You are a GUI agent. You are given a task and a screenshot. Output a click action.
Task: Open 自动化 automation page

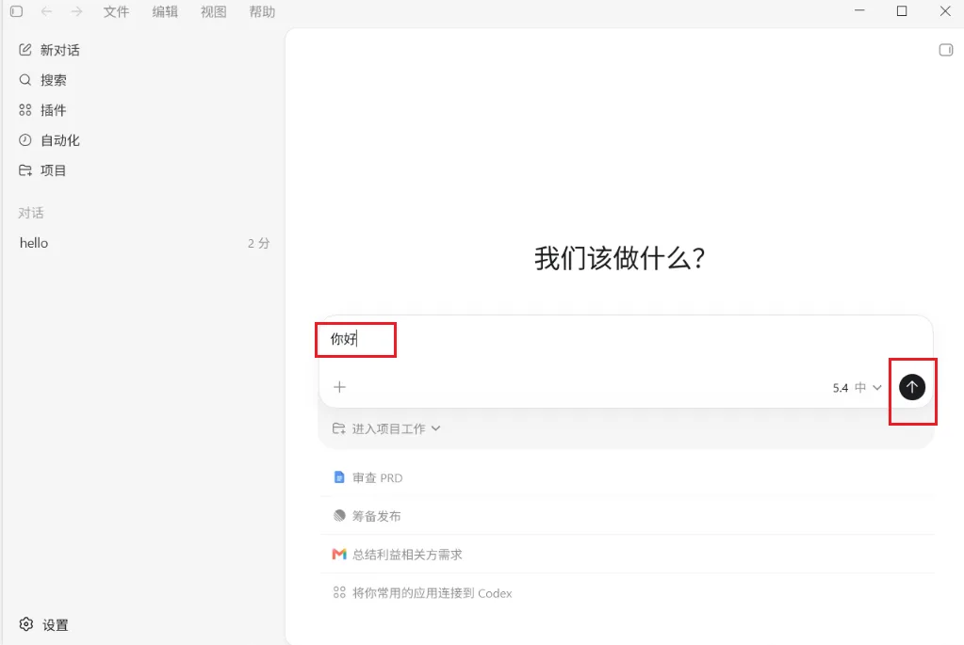59,140
